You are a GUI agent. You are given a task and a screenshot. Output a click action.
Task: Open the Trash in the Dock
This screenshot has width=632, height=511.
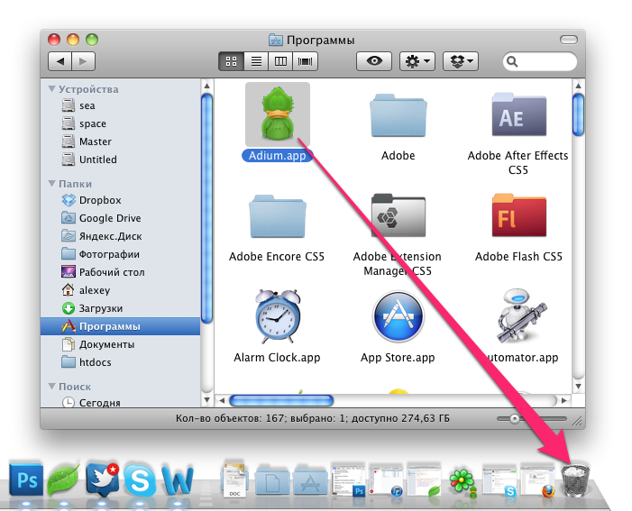(575, 479)
